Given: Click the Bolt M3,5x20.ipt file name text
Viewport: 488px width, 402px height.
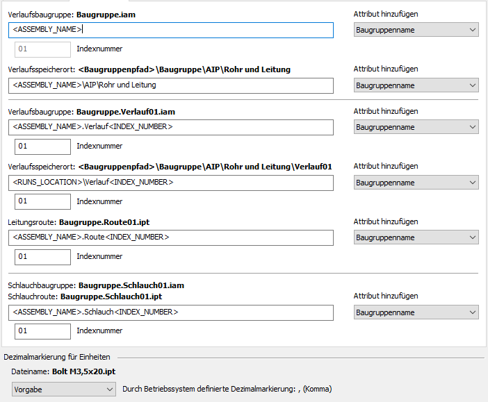Looking at the screenshot, I should [83, 372].
